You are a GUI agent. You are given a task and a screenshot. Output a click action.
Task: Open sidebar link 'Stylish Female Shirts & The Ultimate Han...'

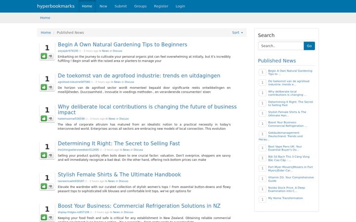pyautogui.click(x=287, y=114)
